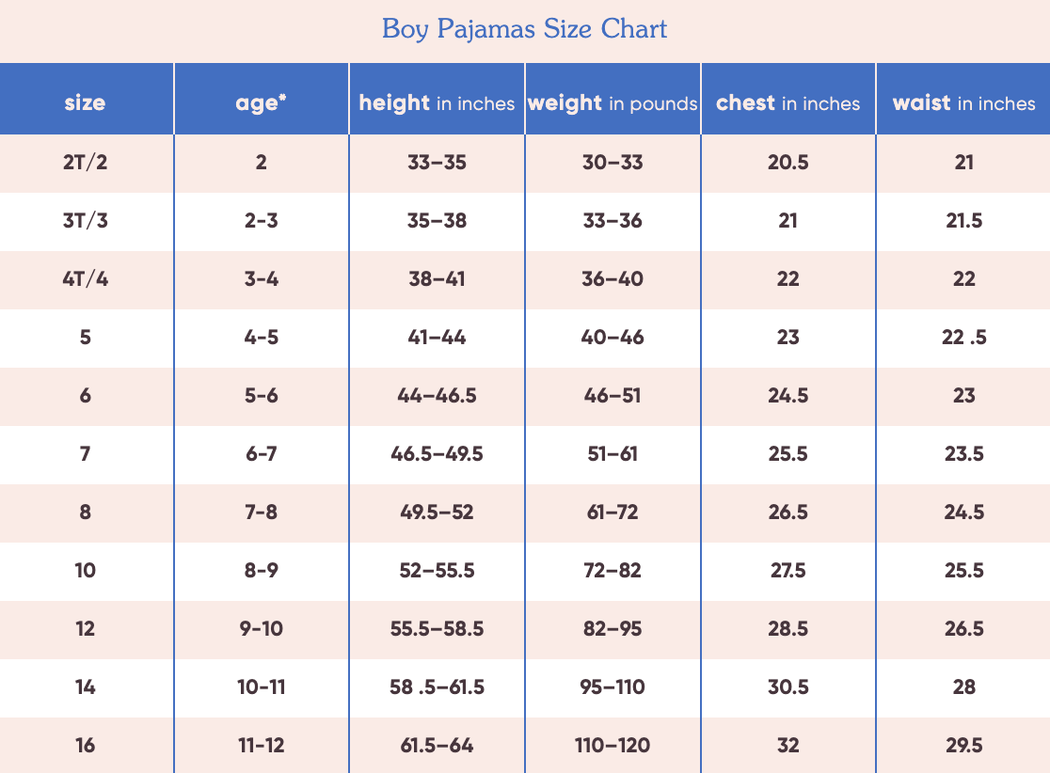Image resolution: width=1050 pixels, height=773 pixels.
Task: Select the size column header
Action: tap(85, 103)
